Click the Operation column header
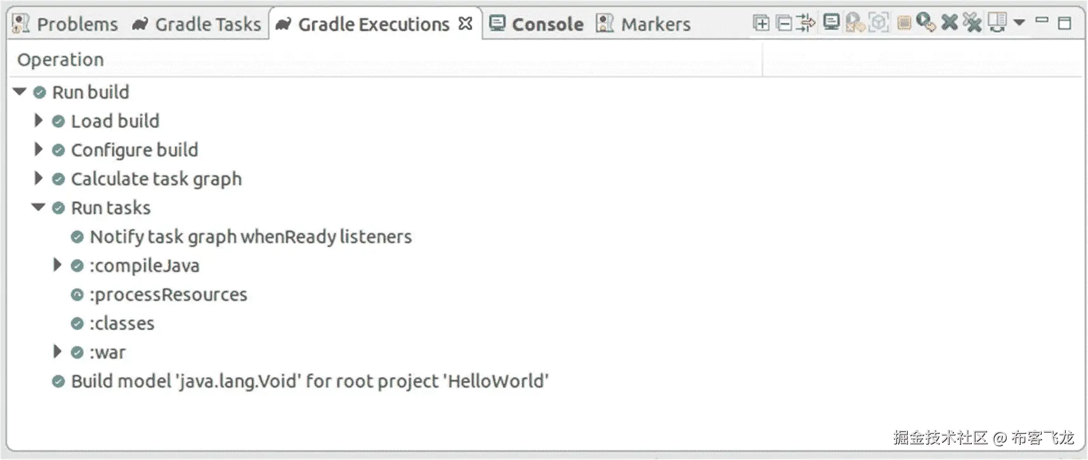The width and height of the screenshot is (1088, 460). [60, 60]
